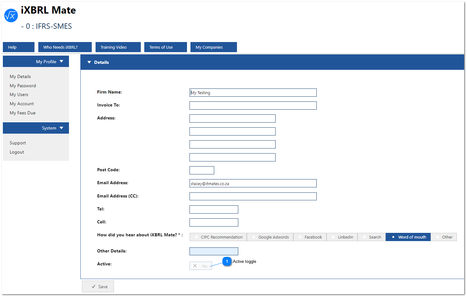Open My Users in sidebar
The width and height of the screenshot is (467, 297).
click(19, 94)
